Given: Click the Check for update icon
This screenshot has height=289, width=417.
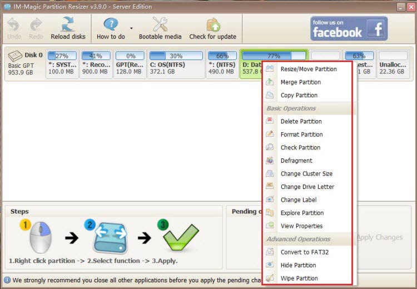Looking at the screenshot, I should pos(213,24).
